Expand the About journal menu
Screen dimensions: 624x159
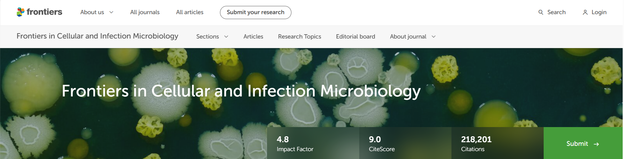coord(413,37)
